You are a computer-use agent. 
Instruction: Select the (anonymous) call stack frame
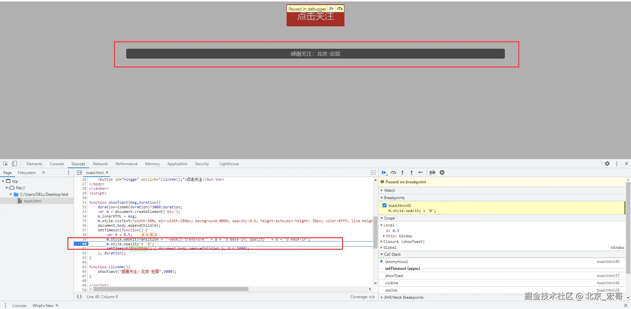pos(396,262)
